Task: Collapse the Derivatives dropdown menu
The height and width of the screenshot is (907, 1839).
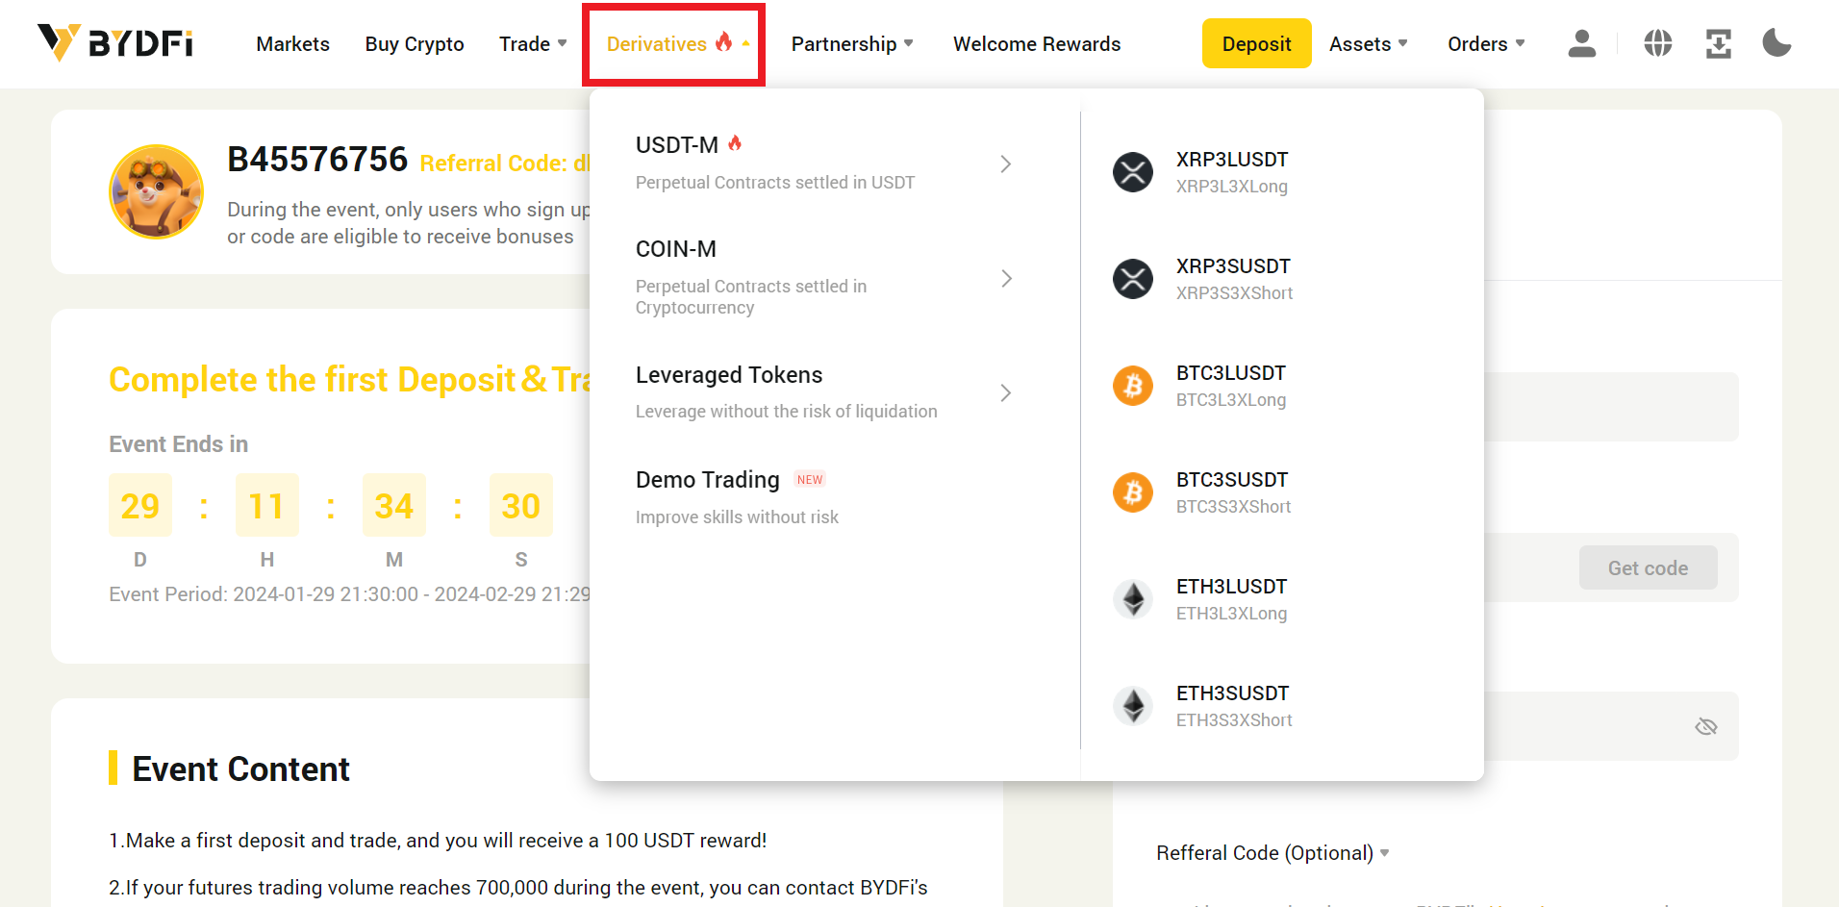Action: click(x=677, y=44)
